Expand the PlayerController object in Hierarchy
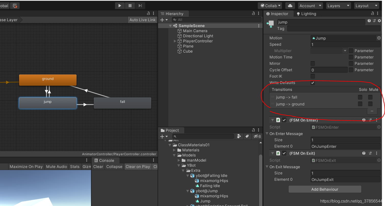The width and height of the screenshot is (385, 206). pos(175,41)
